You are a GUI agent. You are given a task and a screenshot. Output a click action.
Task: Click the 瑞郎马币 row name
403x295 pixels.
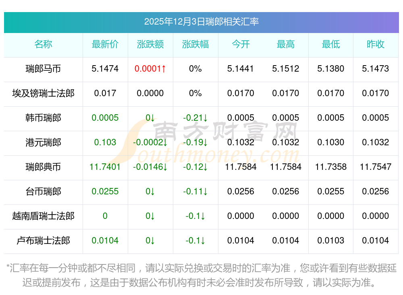point(43,69)
